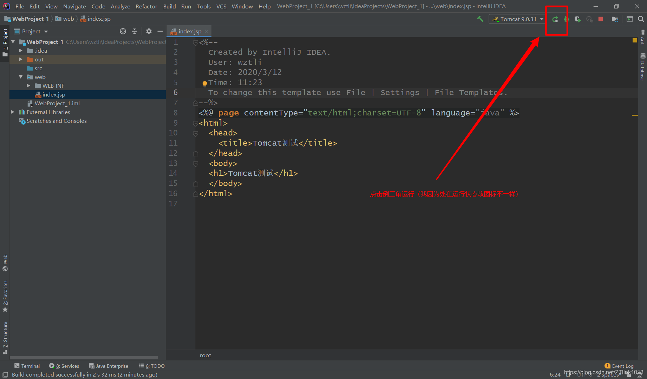Screen dimensions: 647x379
Task: Close the index.jsp editor tab
Action: (x=207, y=31)
